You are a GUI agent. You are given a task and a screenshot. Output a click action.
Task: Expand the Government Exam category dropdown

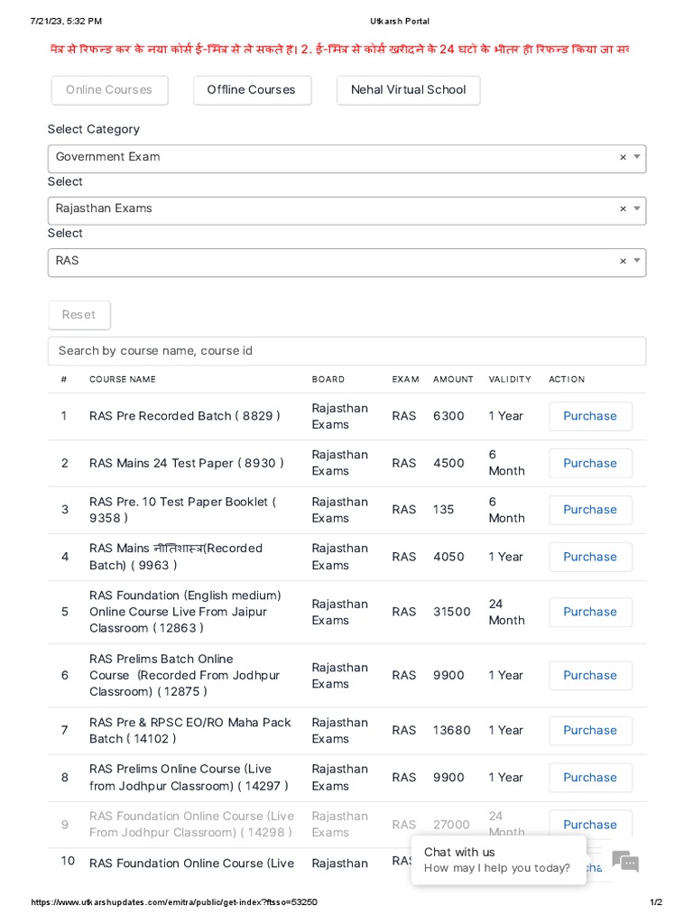637,157
